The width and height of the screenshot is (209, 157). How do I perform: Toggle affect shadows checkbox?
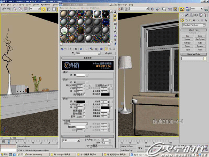[84, 113]
